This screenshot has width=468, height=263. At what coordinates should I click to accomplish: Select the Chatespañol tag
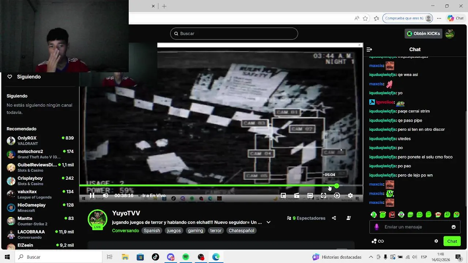pyautogui.click(x=241, y=230)
